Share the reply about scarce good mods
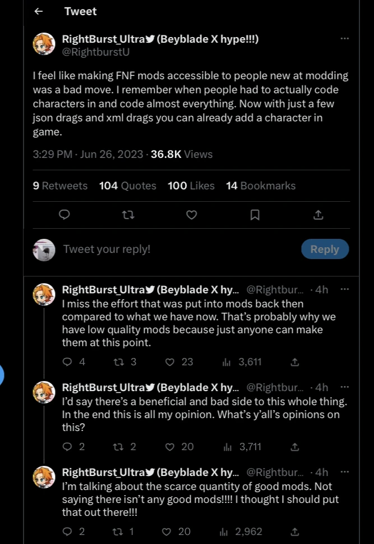Viewport: 374px width, 544px height. click(294, 532)
